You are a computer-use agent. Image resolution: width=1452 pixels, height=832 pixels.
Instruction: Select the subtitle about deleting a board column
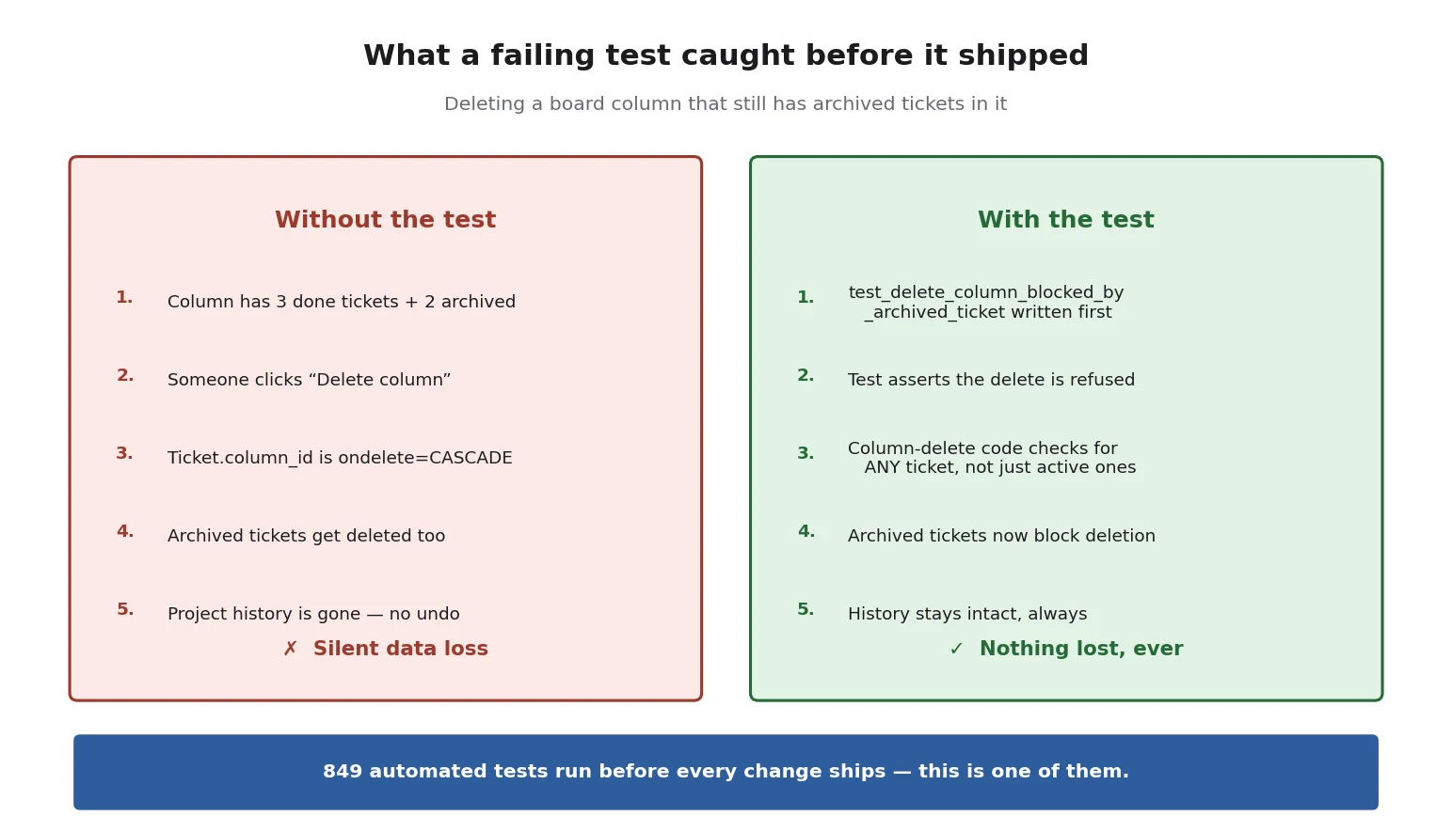click(x=726, y=104)
